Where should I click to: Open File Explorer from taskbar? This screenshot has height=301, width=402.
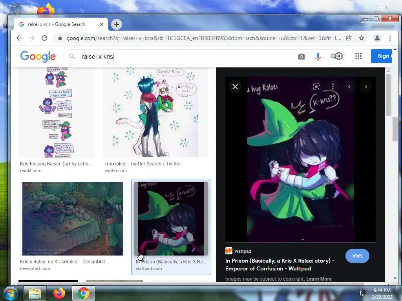click(x=35, y=293)
